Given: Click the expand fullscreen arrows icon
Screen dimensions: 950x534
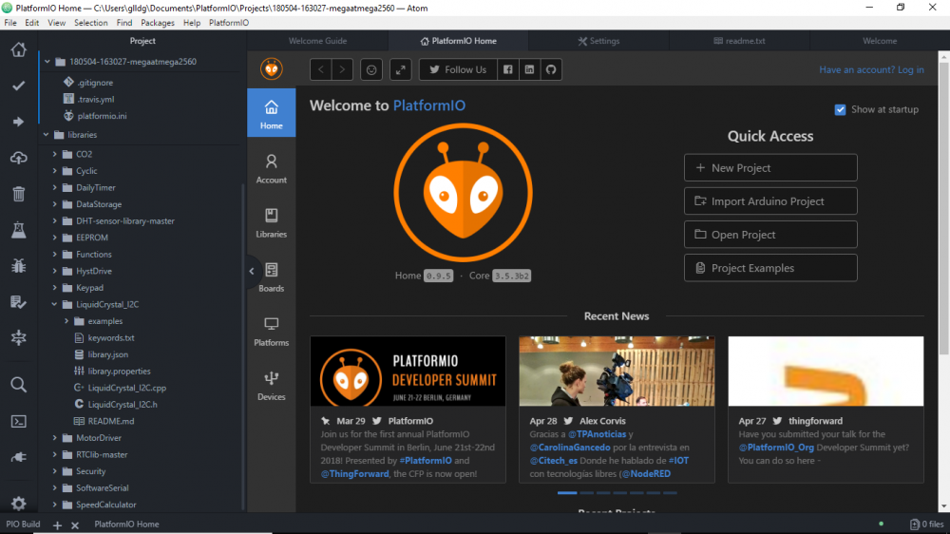Looking at the screenshot, I should pyautogui.click(x=401, y=69).
